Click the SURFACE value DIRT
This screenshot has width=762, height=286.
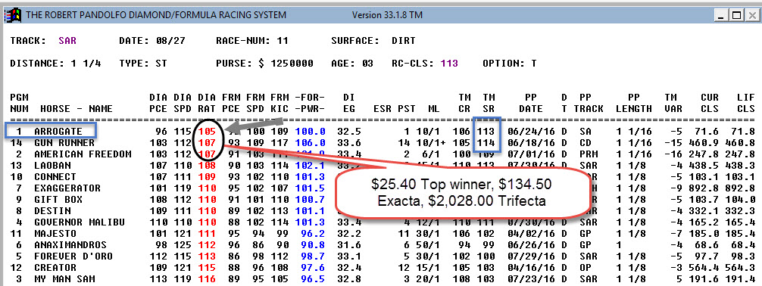404,42
